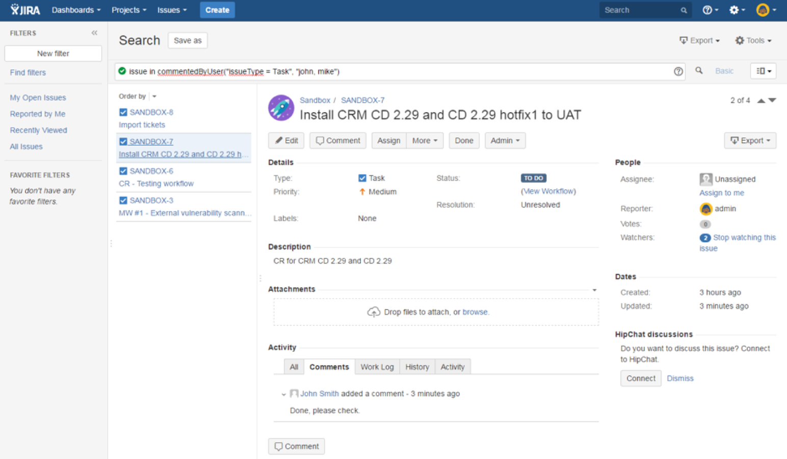Click the bottom Comment button

click(296, 446)
